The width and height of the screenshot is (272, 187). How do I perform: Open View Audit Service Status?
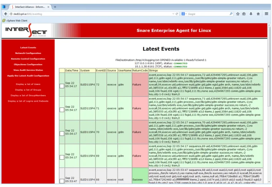28,70
